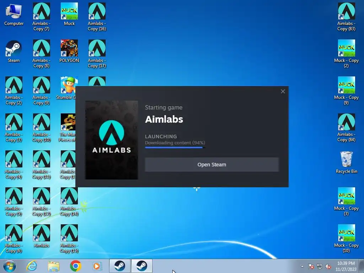Viewport: 364px width, 273px height.
Task: Select Aimlabs - Copy (83) shortcut
Action: 346,17
